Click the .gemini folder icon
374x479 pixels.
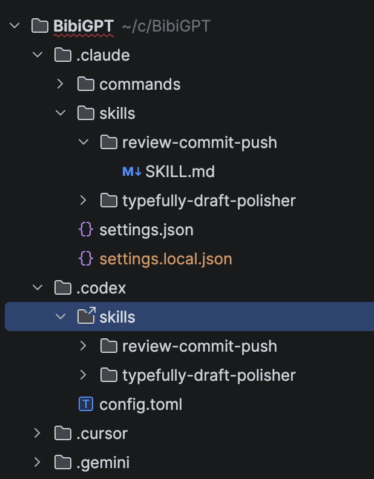pos(63,462)
